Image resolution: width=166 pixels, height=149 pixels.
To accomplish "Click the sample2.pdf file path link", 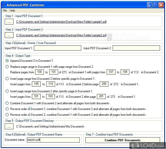I will click(61, 35).
